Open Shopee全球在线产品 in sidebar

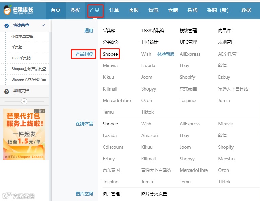pos(29,79)
